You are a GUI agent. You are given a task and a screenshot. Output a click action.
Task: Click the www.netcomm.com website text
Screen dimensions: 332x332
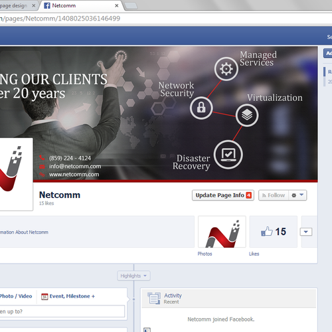click(x=74, y=175)
